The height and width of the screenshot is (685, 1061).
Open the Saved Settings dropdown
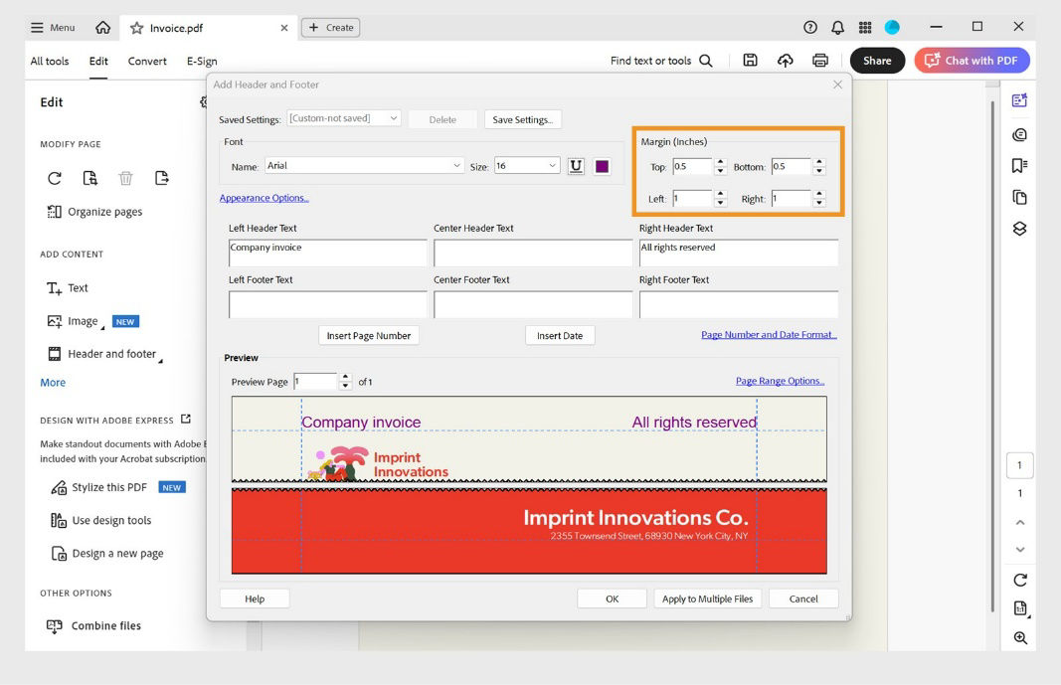343,117
